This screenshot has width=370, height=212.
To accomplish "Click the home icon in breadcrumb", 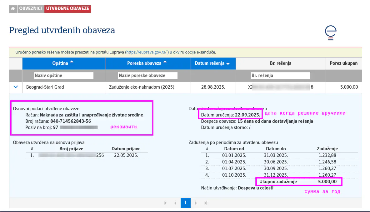I will 13,9.
